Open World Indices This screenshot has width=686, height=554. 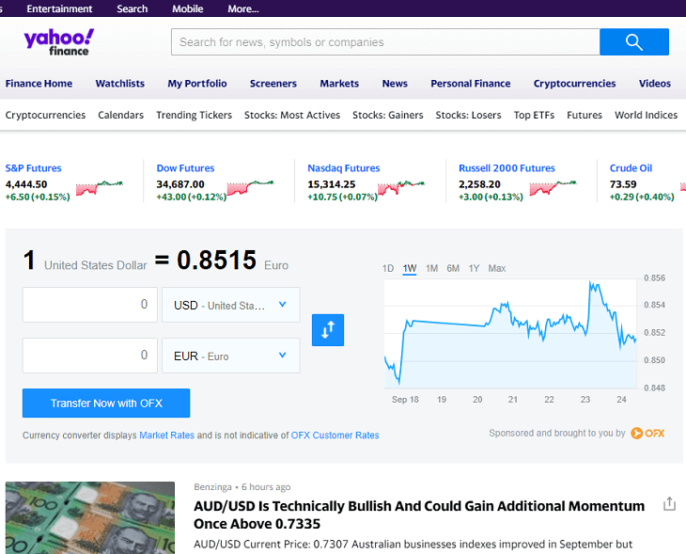(647, 115)
